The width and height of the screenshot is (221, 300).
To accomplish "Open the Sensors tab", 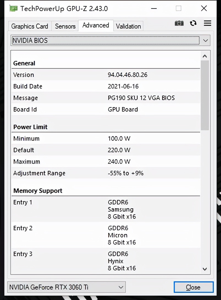I will pos(65,26).
